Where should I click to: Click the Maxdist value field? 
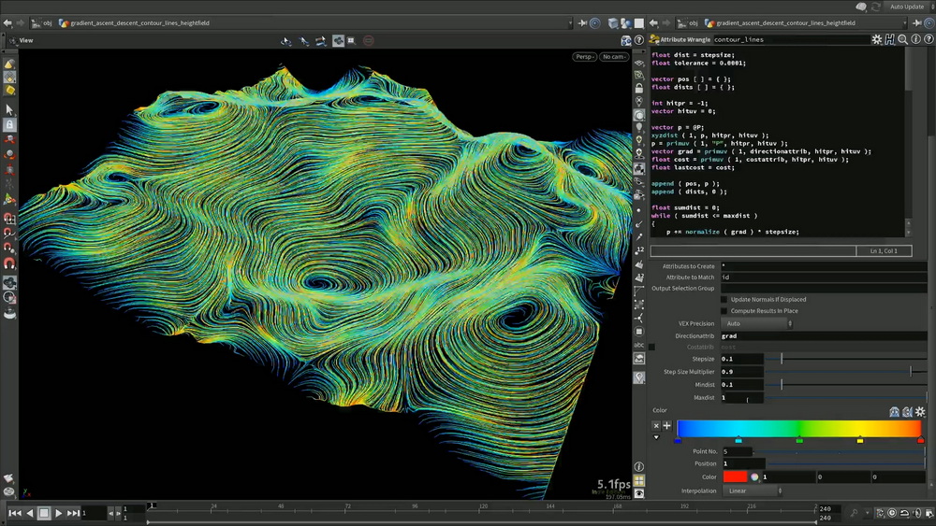742,397
